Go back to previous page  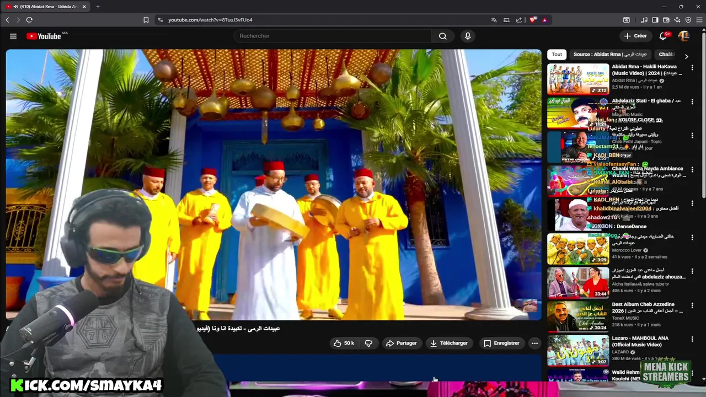pos(7,20)
